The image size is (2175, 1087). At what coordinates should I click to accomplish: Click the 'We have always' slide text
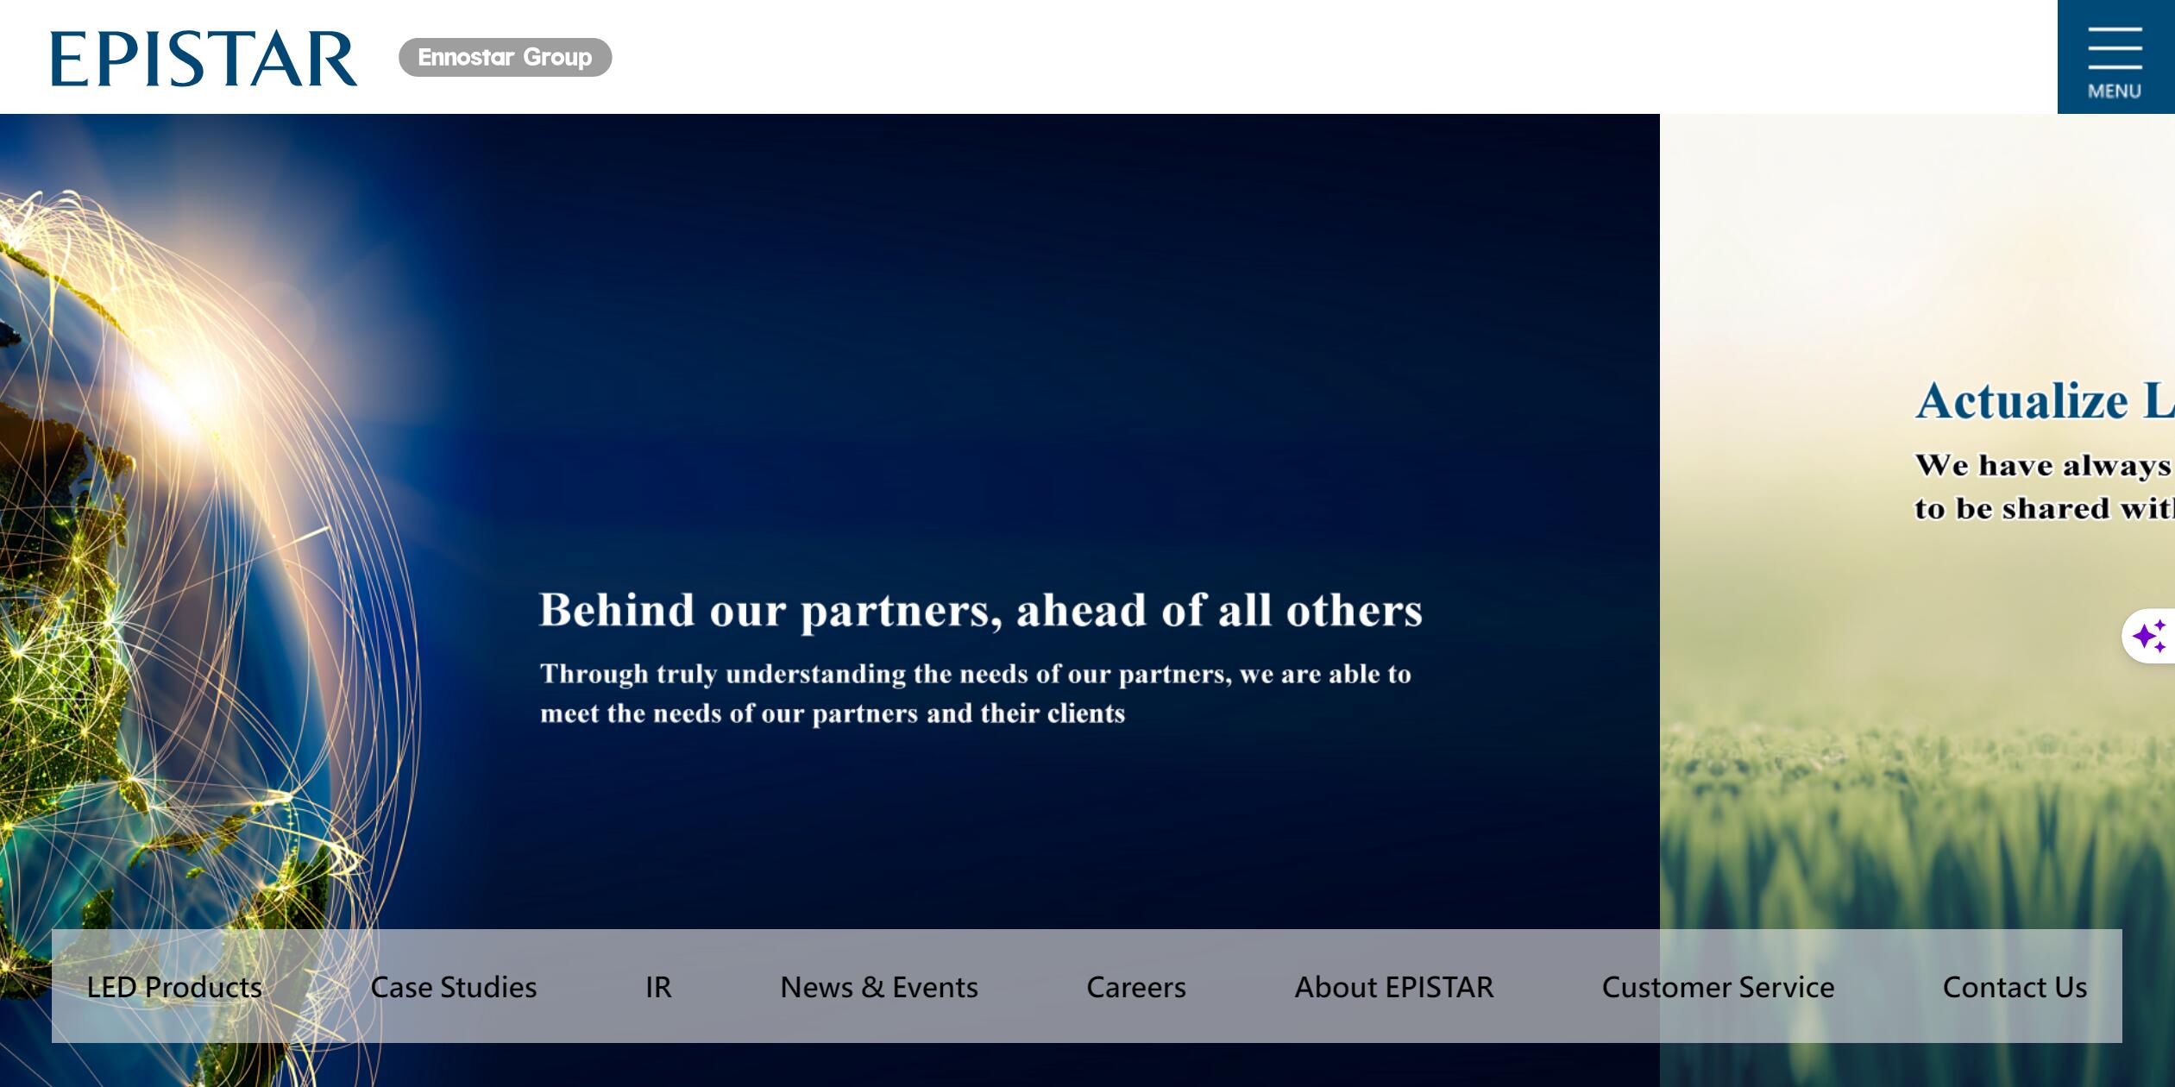(2045, 487)
